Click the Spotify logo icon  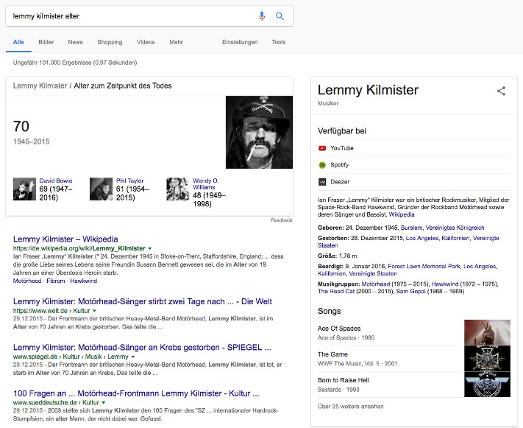tap(322, 165)
